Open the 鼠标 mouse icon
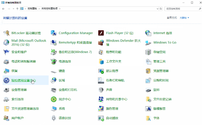Screen dimensions: 202x125 coord(148,90)
